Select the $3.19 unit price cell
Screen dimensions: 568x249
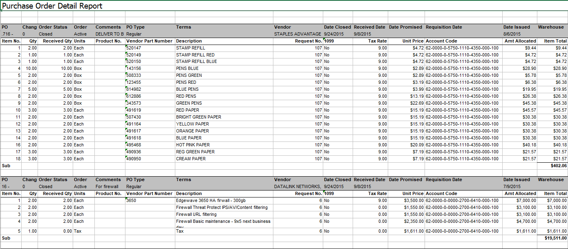click(x=406, y=83)
